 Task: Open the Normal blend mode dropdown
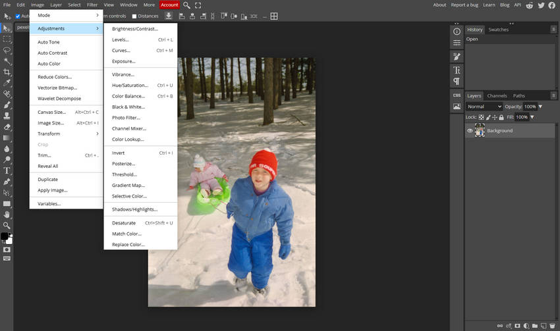(x=484, y=107)
